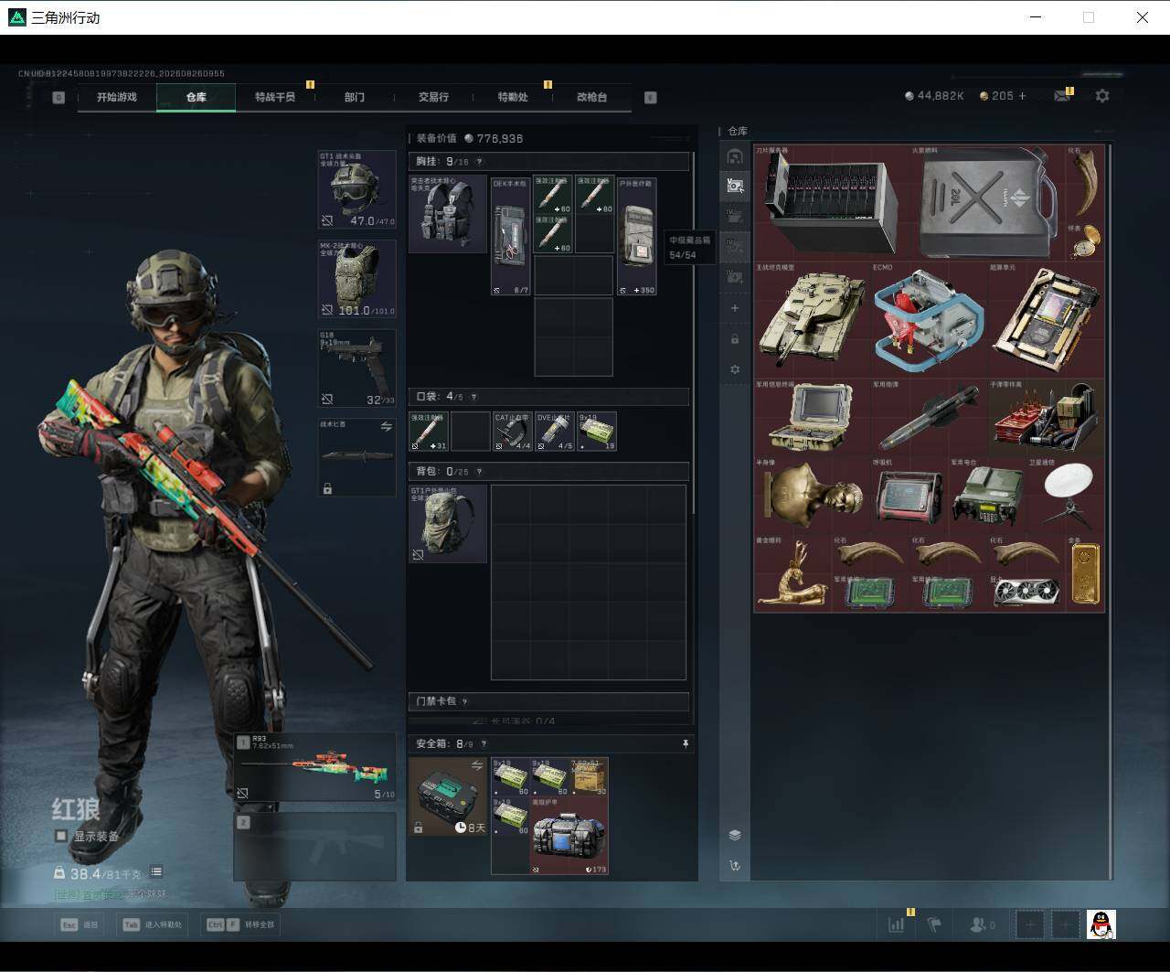Open the mail envelope icon
1170x972 pixels.
click(1062, 95)
